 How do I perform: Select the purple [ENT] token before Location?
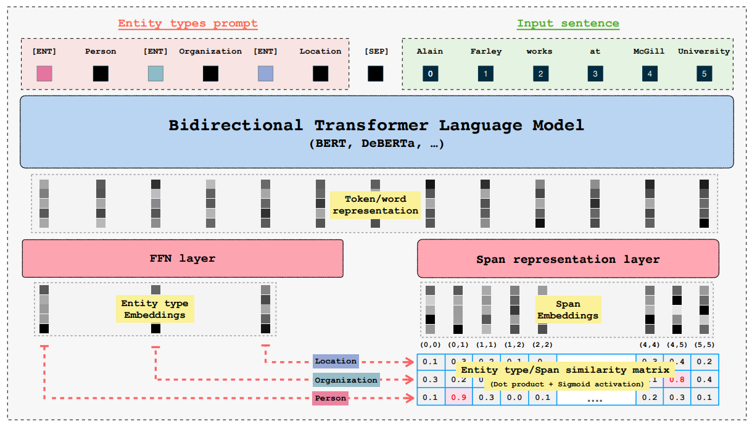(265, 73)
